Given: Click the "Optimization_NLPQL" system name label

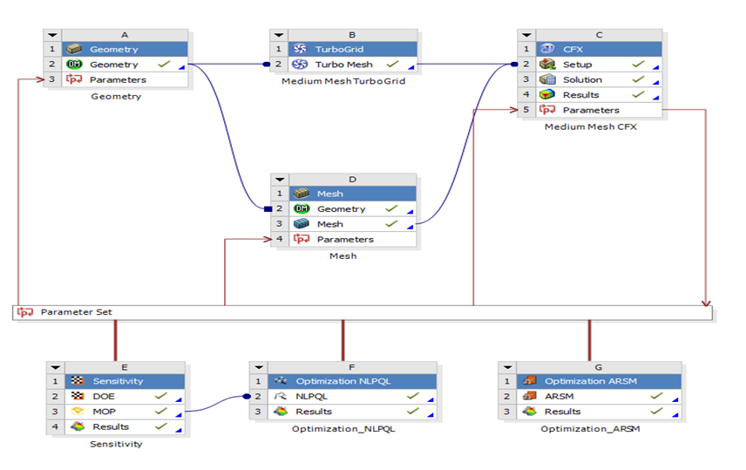Looking at the screenshot, I should click(343, 428).
